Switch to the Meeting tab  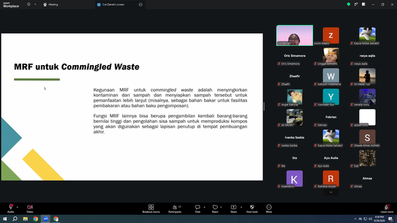click(51, 4)
